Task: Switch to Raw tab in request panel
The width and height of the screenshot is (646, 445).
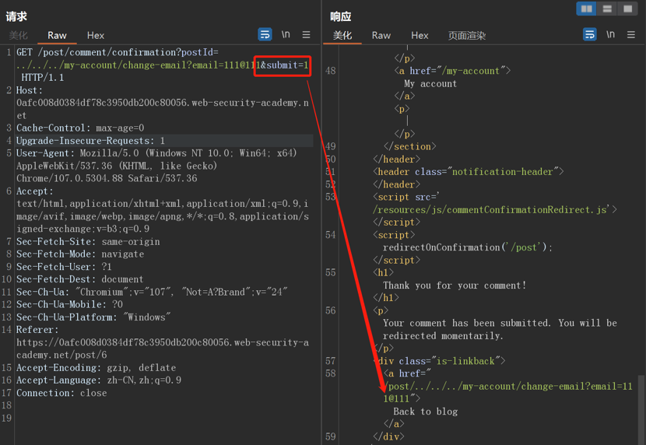Action: (57, 36)
